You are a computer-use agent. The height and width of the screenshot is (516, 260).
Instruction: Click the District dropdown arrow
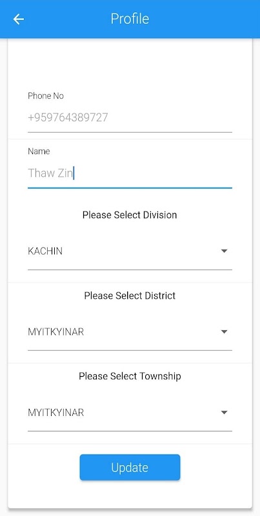pos(224,332)
